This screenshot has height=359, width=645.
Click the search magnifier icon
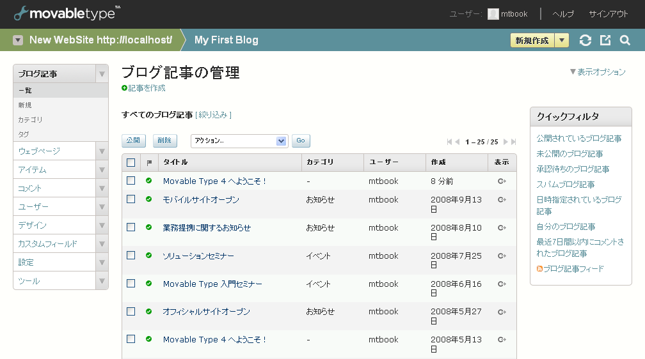tap(625, 40)
